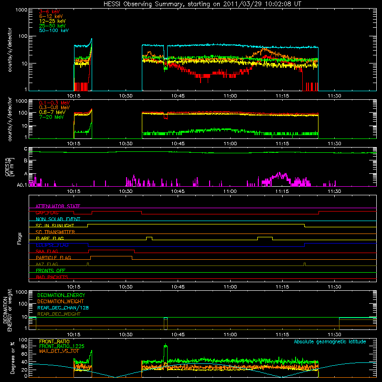Click the DECIMATION_WEIGHT legend label
This screenshot has height=382, width=382.
[61, 302]
